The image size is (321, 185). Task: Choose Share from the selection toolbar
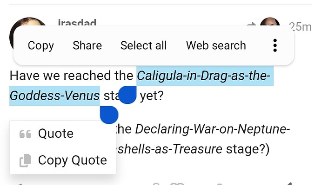(87, 45)
